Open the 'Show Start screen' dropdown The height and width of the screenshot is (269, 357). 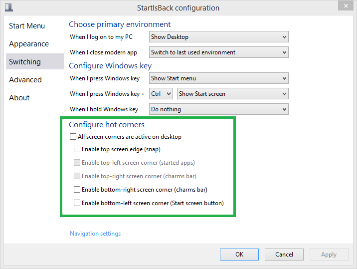click(233, 94)
